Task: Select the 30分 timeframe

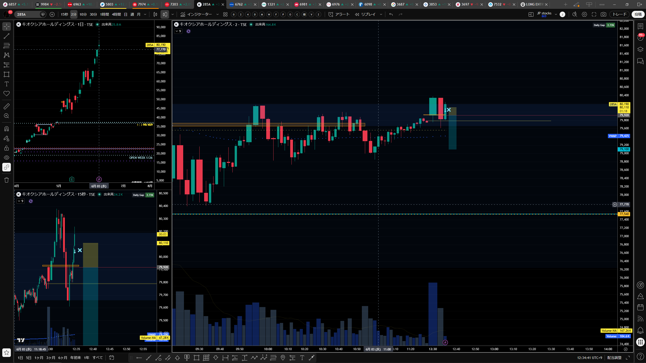Action: [x=93, y=14]
